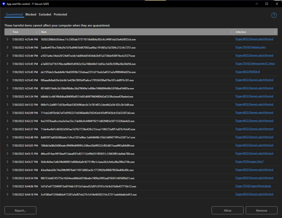Viewport: 282px width, 218px height.
Task: Switch to the Blocked tab
Action: pos(31,15)
